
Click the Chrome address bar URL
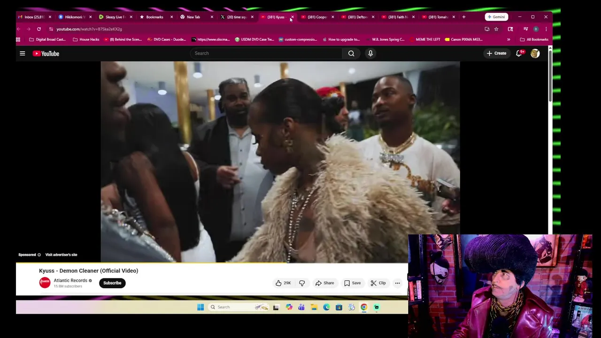click(x=89, y=29)
